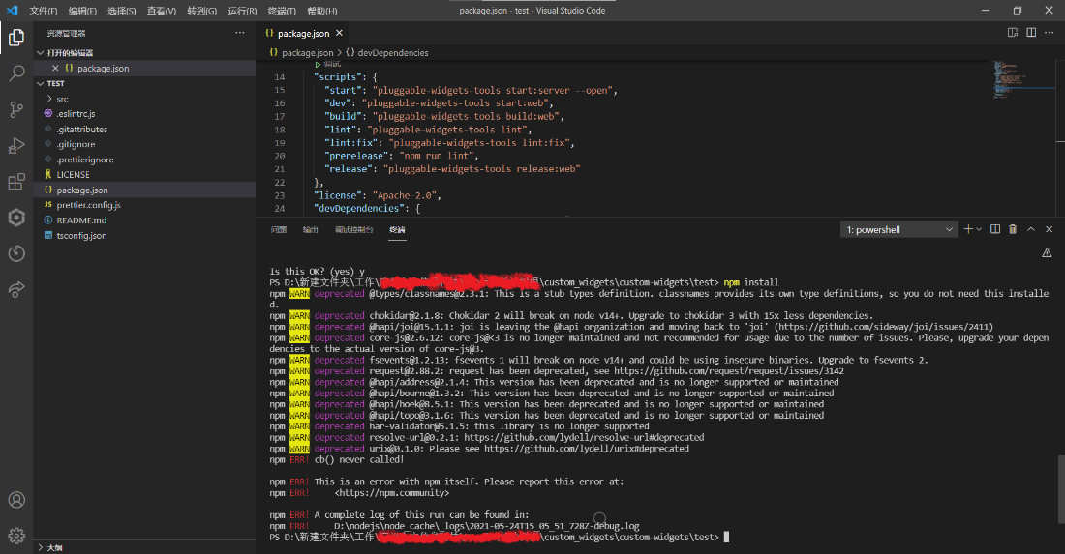1065x554 pixels.
Task: Click the terminal warning triangle icon
Action: pos(1047,253)
